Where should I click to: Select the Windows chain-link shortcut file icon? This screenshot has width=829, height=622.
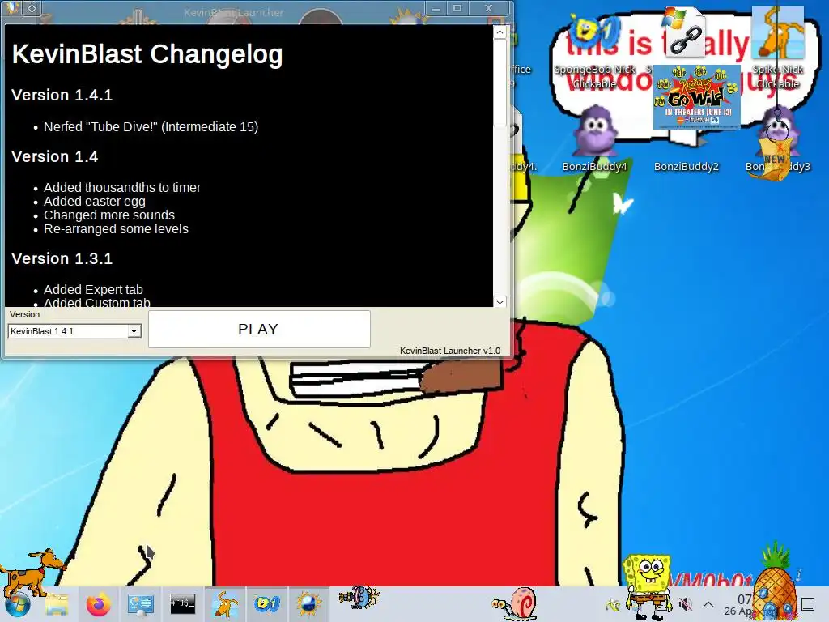point(685,32)
